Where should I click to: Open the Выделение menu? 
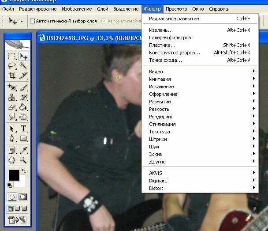(126, 9)
